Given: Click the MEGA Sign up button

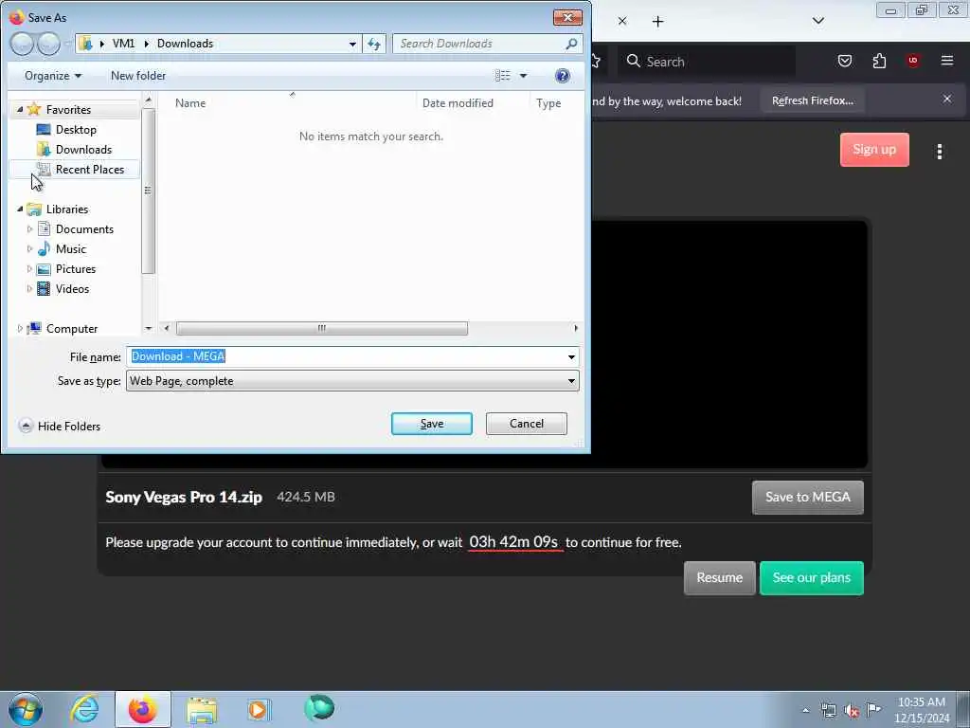Looking at the screenshot, I should 874,150.
